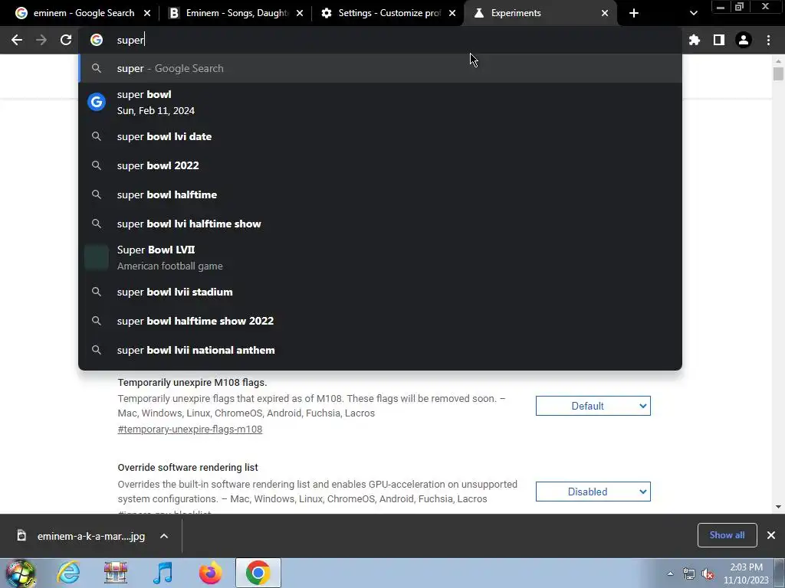Launch Firefox from the taskbar

tap(210, 573)
